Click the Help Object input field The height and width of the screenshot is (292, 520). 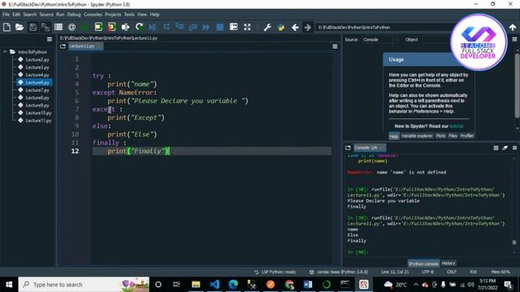pyautogui.click(x=436, y=40)
